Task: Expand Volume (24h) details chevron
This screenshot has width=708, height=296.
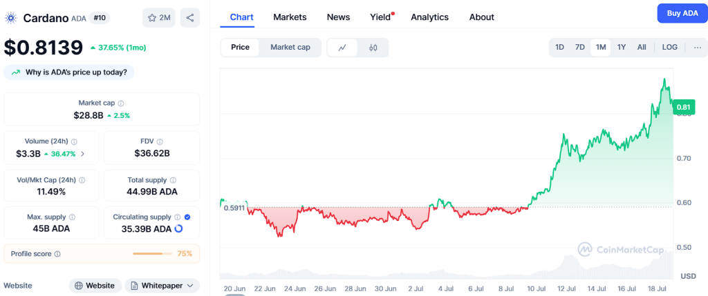Action: coord(83,154)
